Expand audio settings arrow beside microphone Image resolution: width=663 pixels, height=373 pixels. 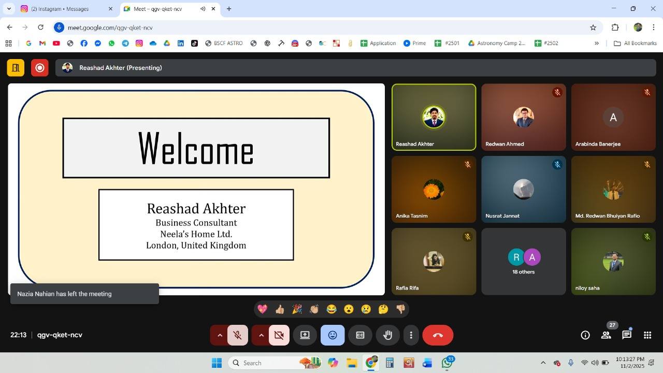(x=220, y=335)
